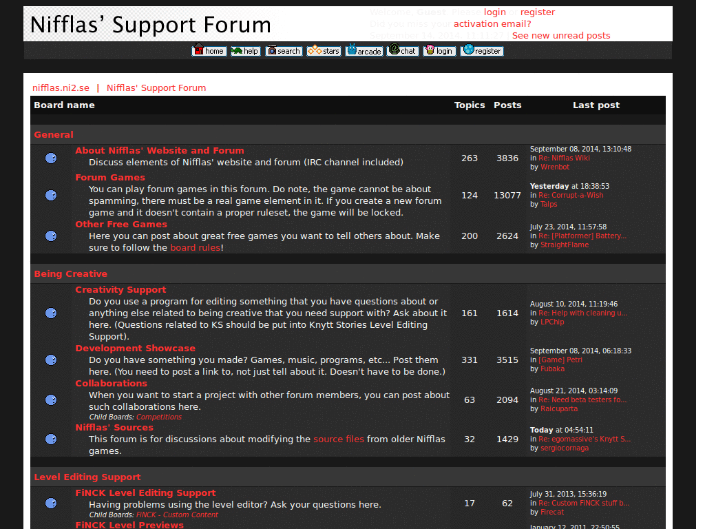Screen dimensions: 705x529
Task: Open the Collaborations board
Action: (111, 383)
